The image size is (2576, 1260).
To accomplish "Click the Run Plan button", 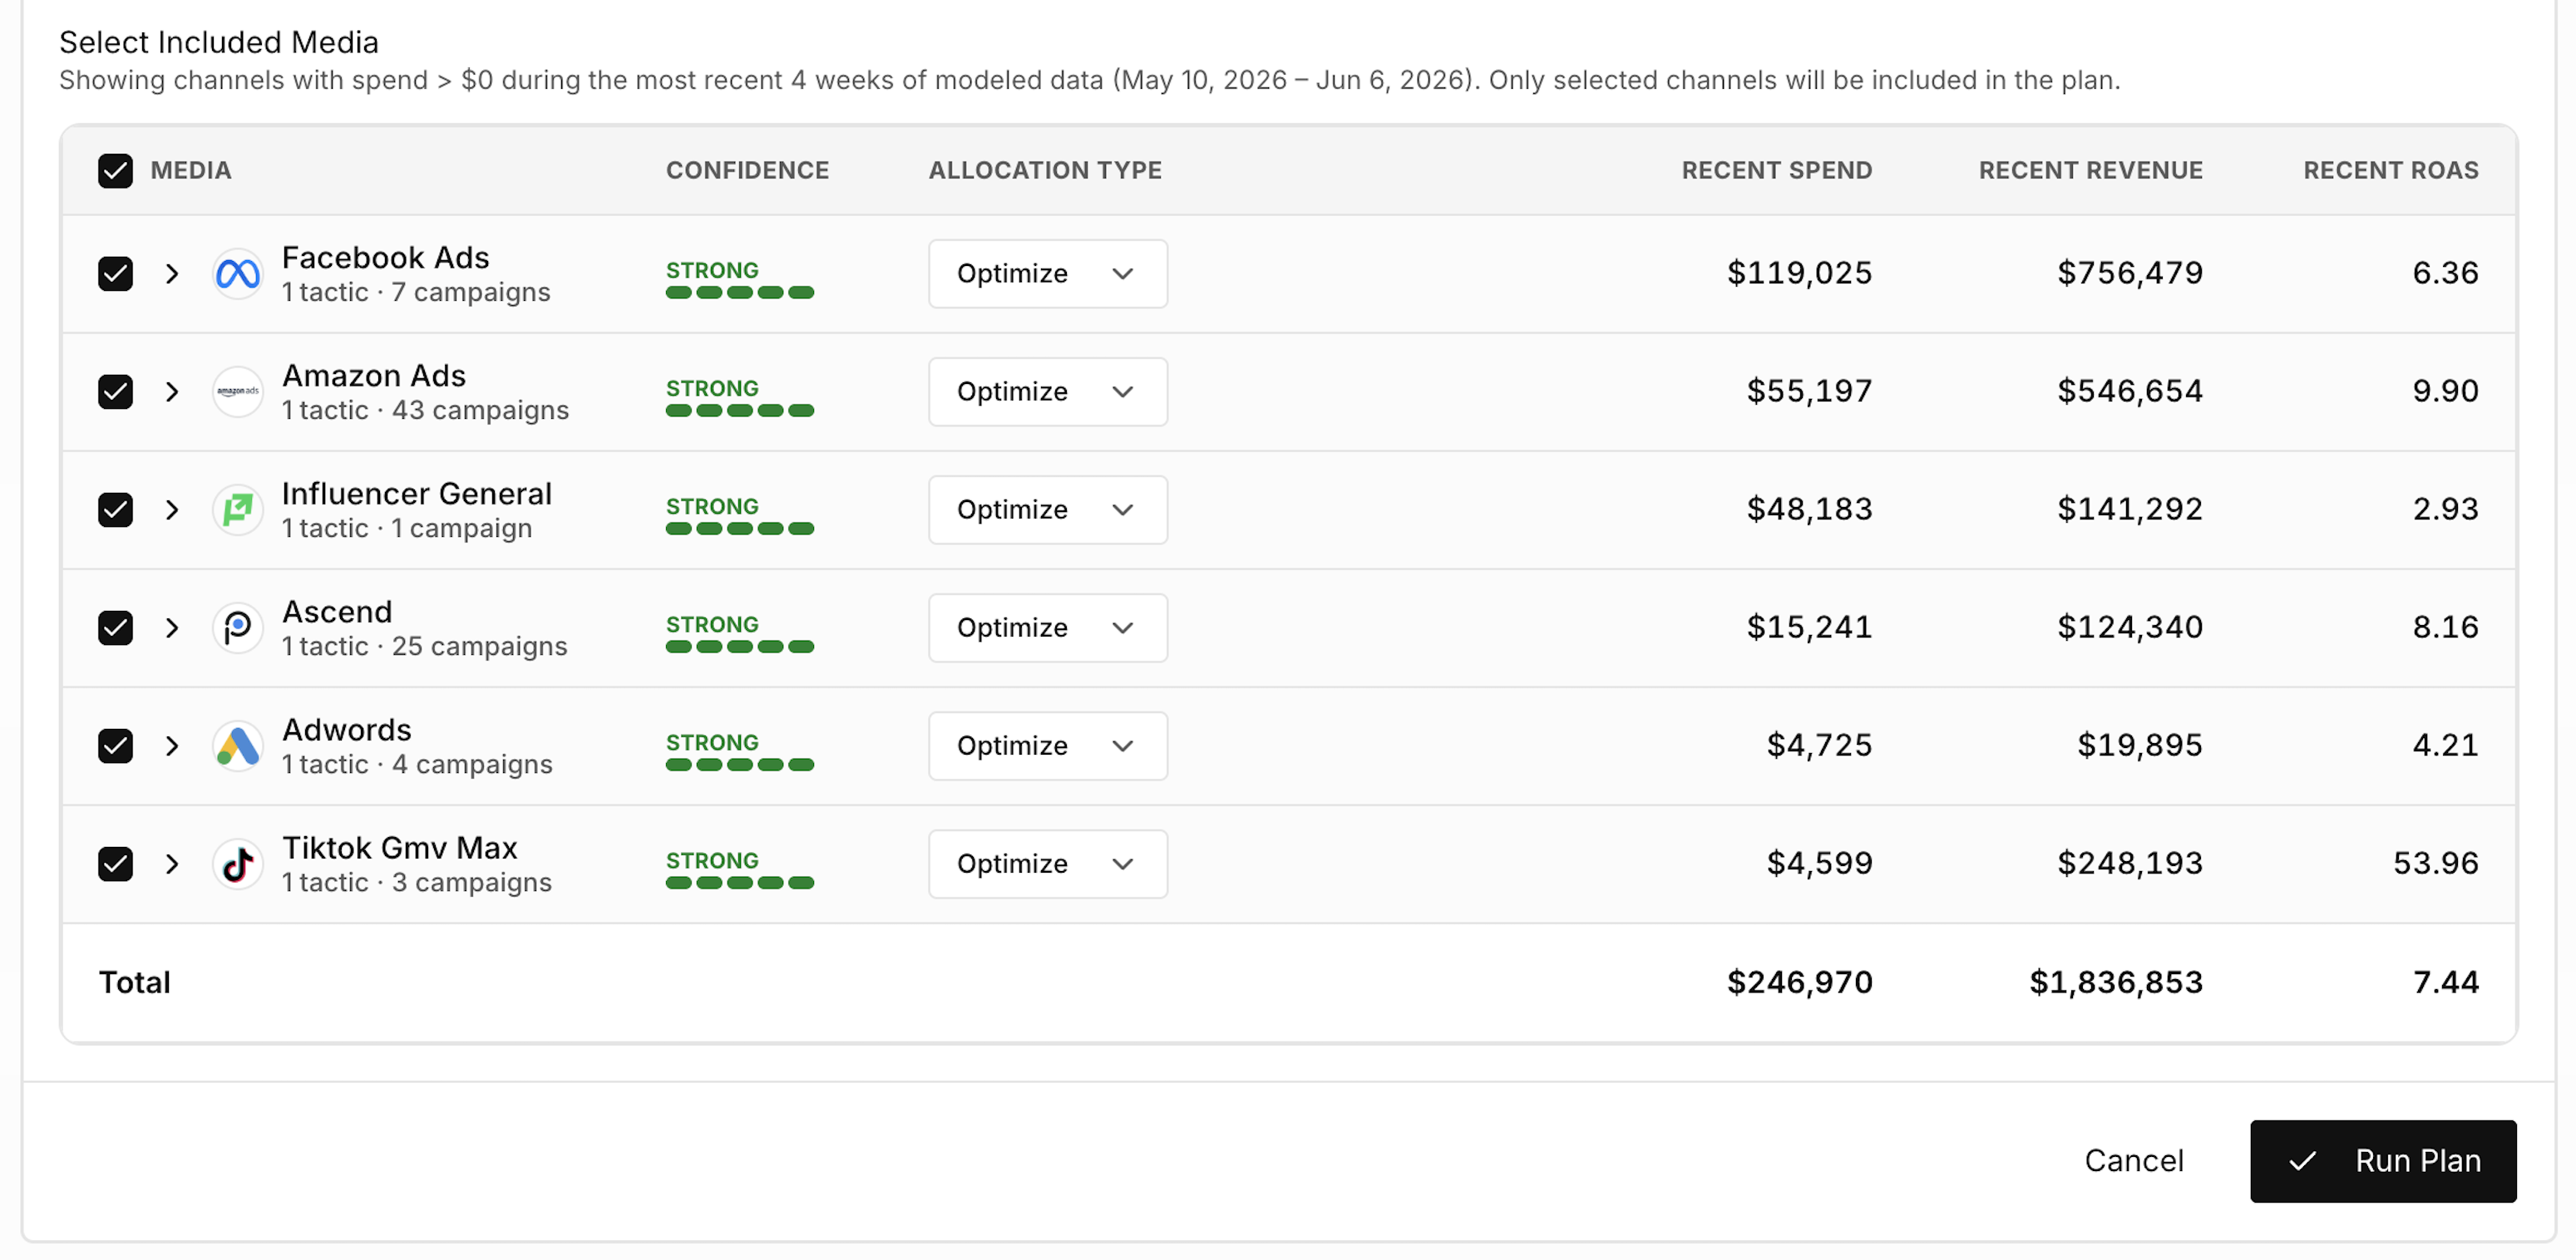I will tap(2383, 1160).
